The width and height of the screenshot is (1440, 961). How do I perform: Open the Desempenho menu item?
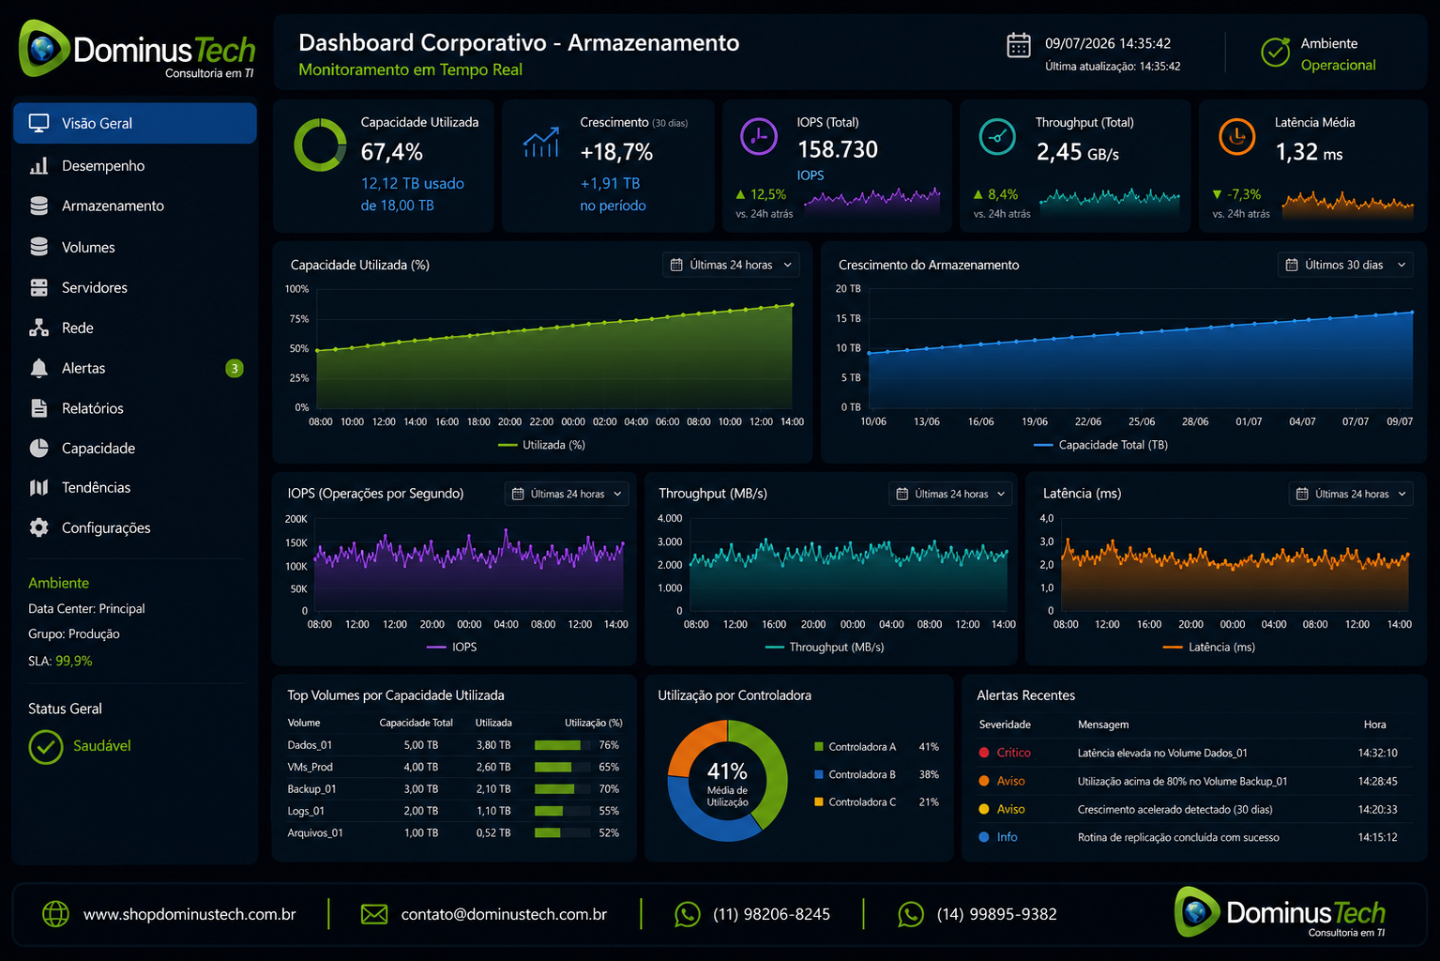click(x=135, y=166)
